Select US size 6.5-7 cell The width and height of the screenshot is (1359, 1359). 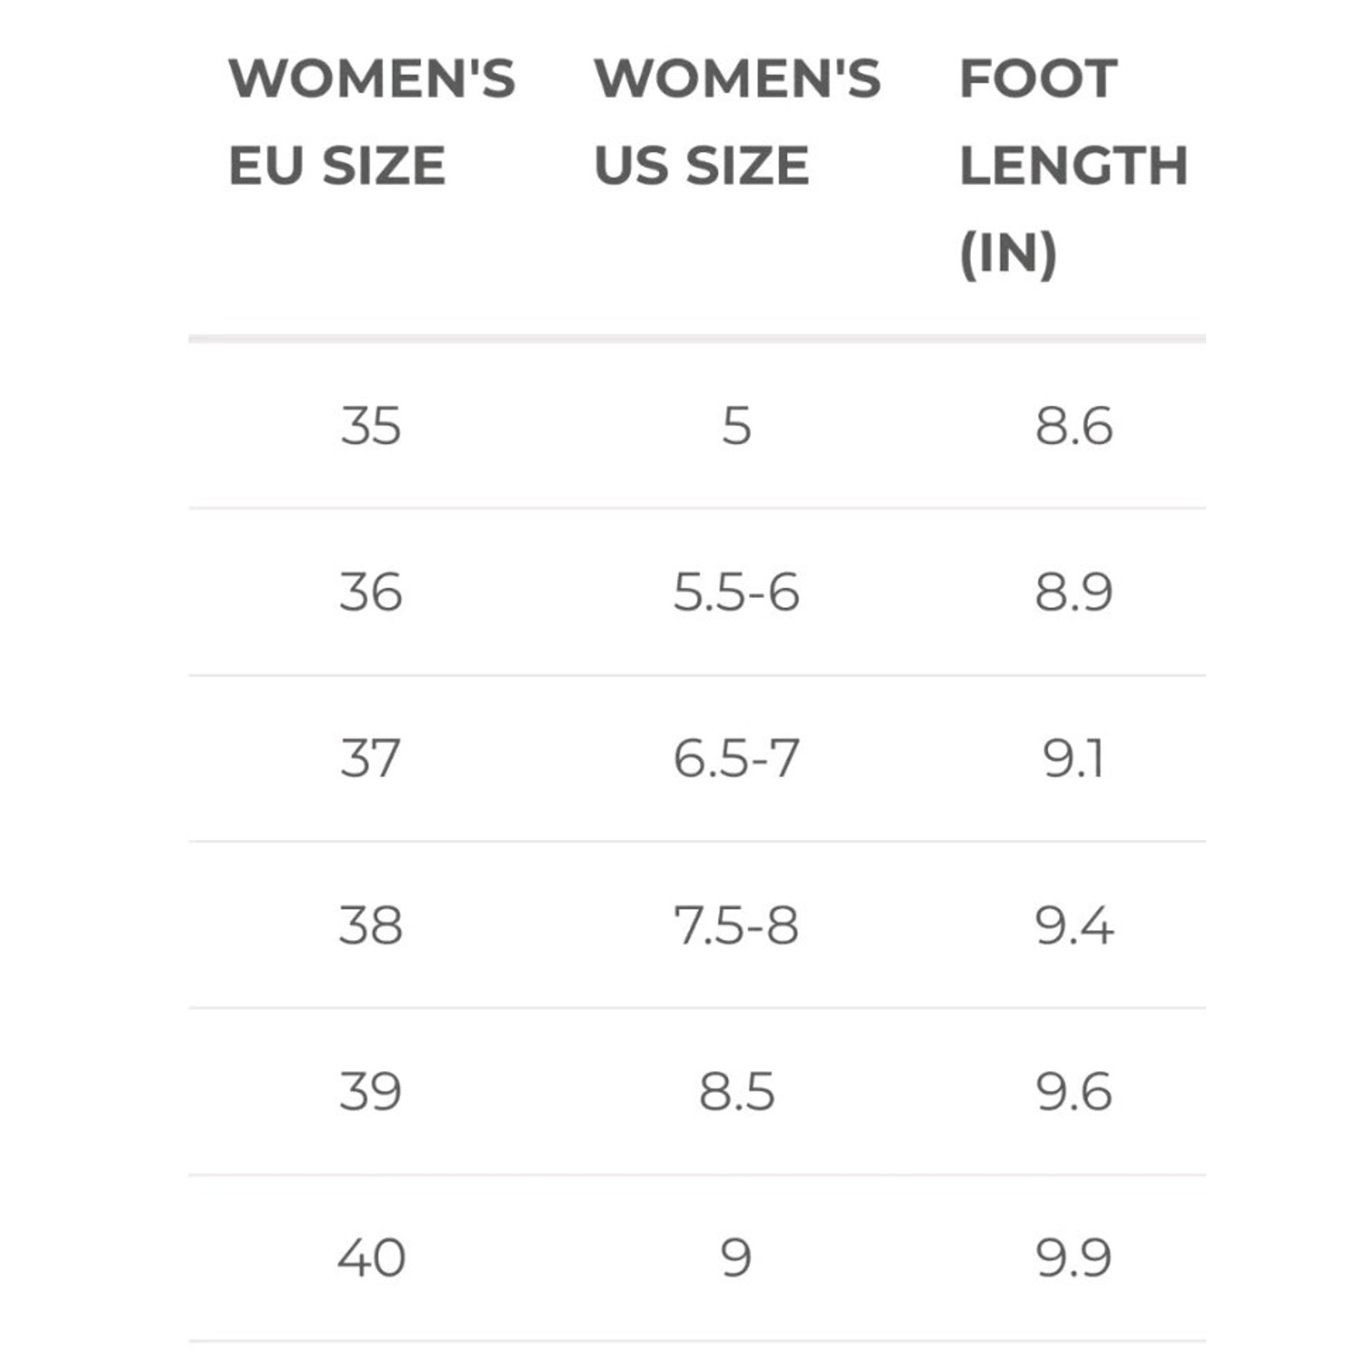click(736, 758)
